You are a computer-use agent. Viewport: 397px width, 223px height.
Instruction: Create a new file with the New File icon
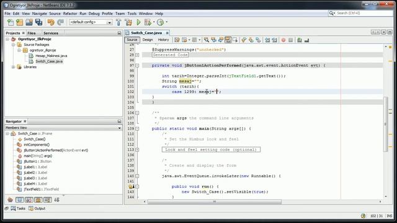11,22
